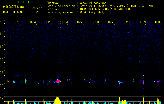
Task: Click the meteor count label
Action: coord(37,8)
